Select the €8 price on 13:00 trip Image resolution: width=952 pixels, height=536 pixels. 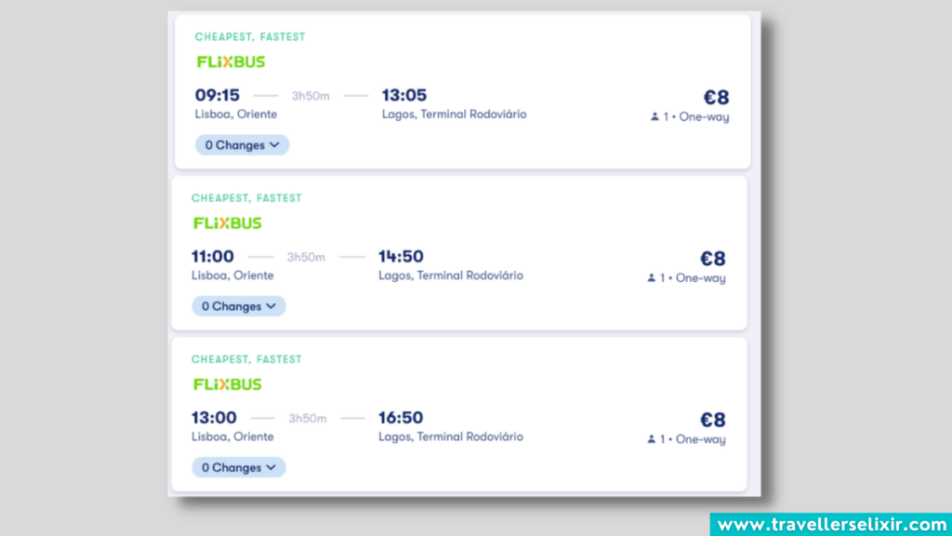pyautogui.click(x=712, y=420)
